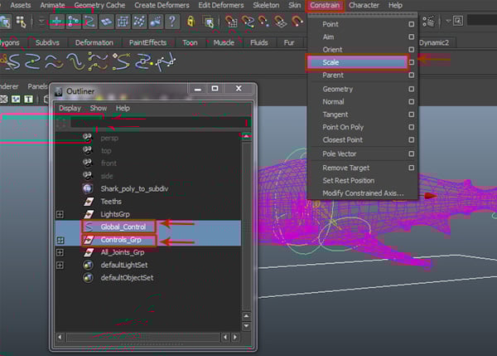497x356 pixels.
Task: Click the padlock lock selection icon
Action: coord(191,22)
